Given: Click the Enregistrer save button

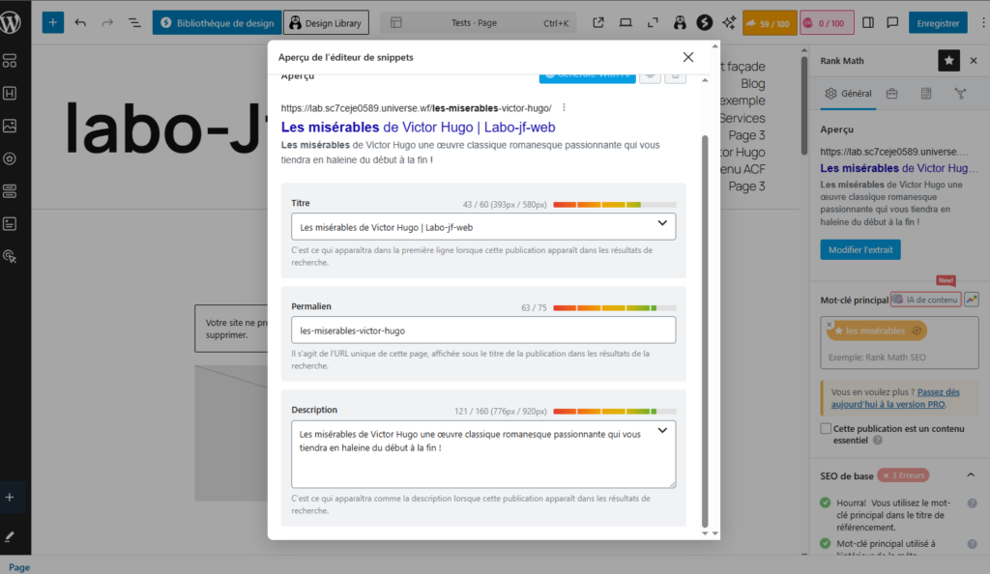Looking at the screenshot, I should click(x=938, y=22).
